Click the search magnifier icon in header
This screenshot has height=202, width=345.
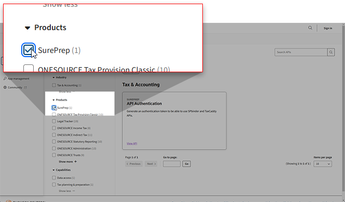(310, 28)
